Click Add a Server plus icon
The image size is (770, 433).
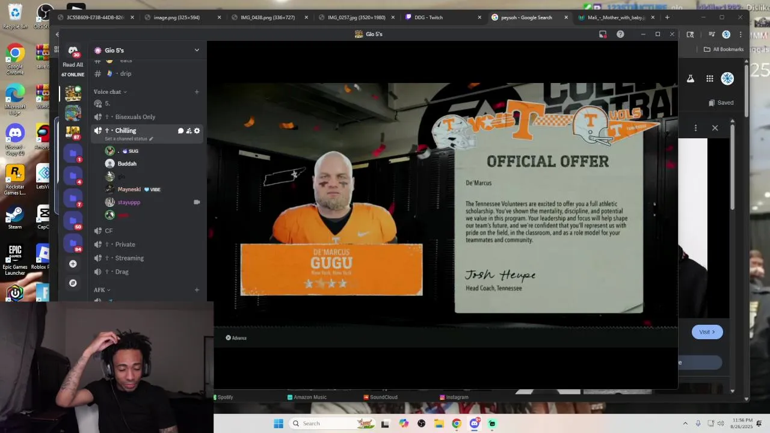(x=73, y=263)
